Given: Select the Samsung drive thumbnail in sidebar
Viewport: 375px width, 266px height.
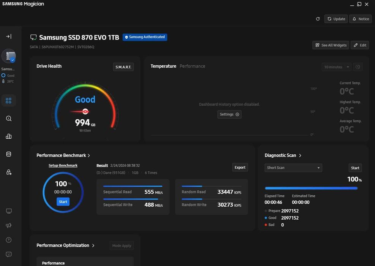Looking at the screenshot, I should click(9, 56).
